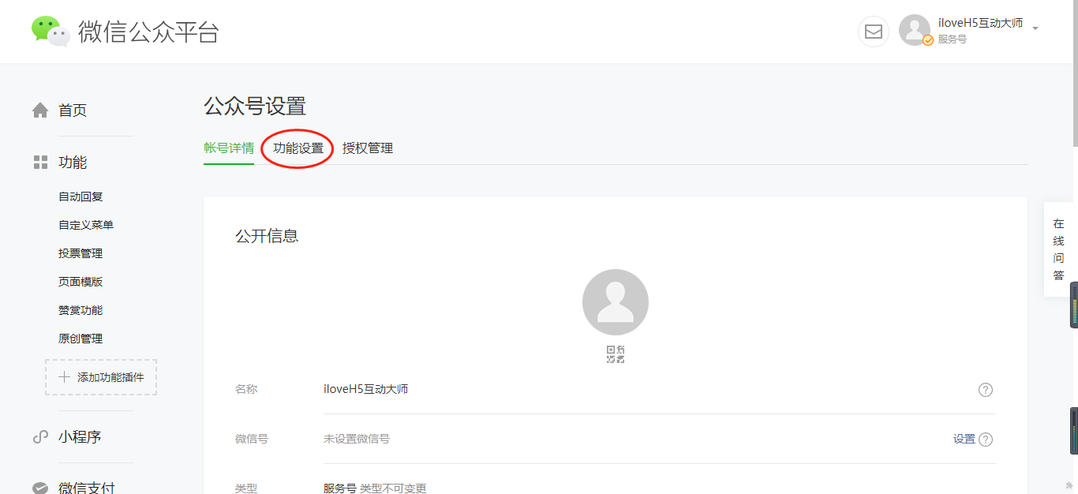Click the account avatar in the header
This screenshot has height=494, width=1078.
pos(915,30)
